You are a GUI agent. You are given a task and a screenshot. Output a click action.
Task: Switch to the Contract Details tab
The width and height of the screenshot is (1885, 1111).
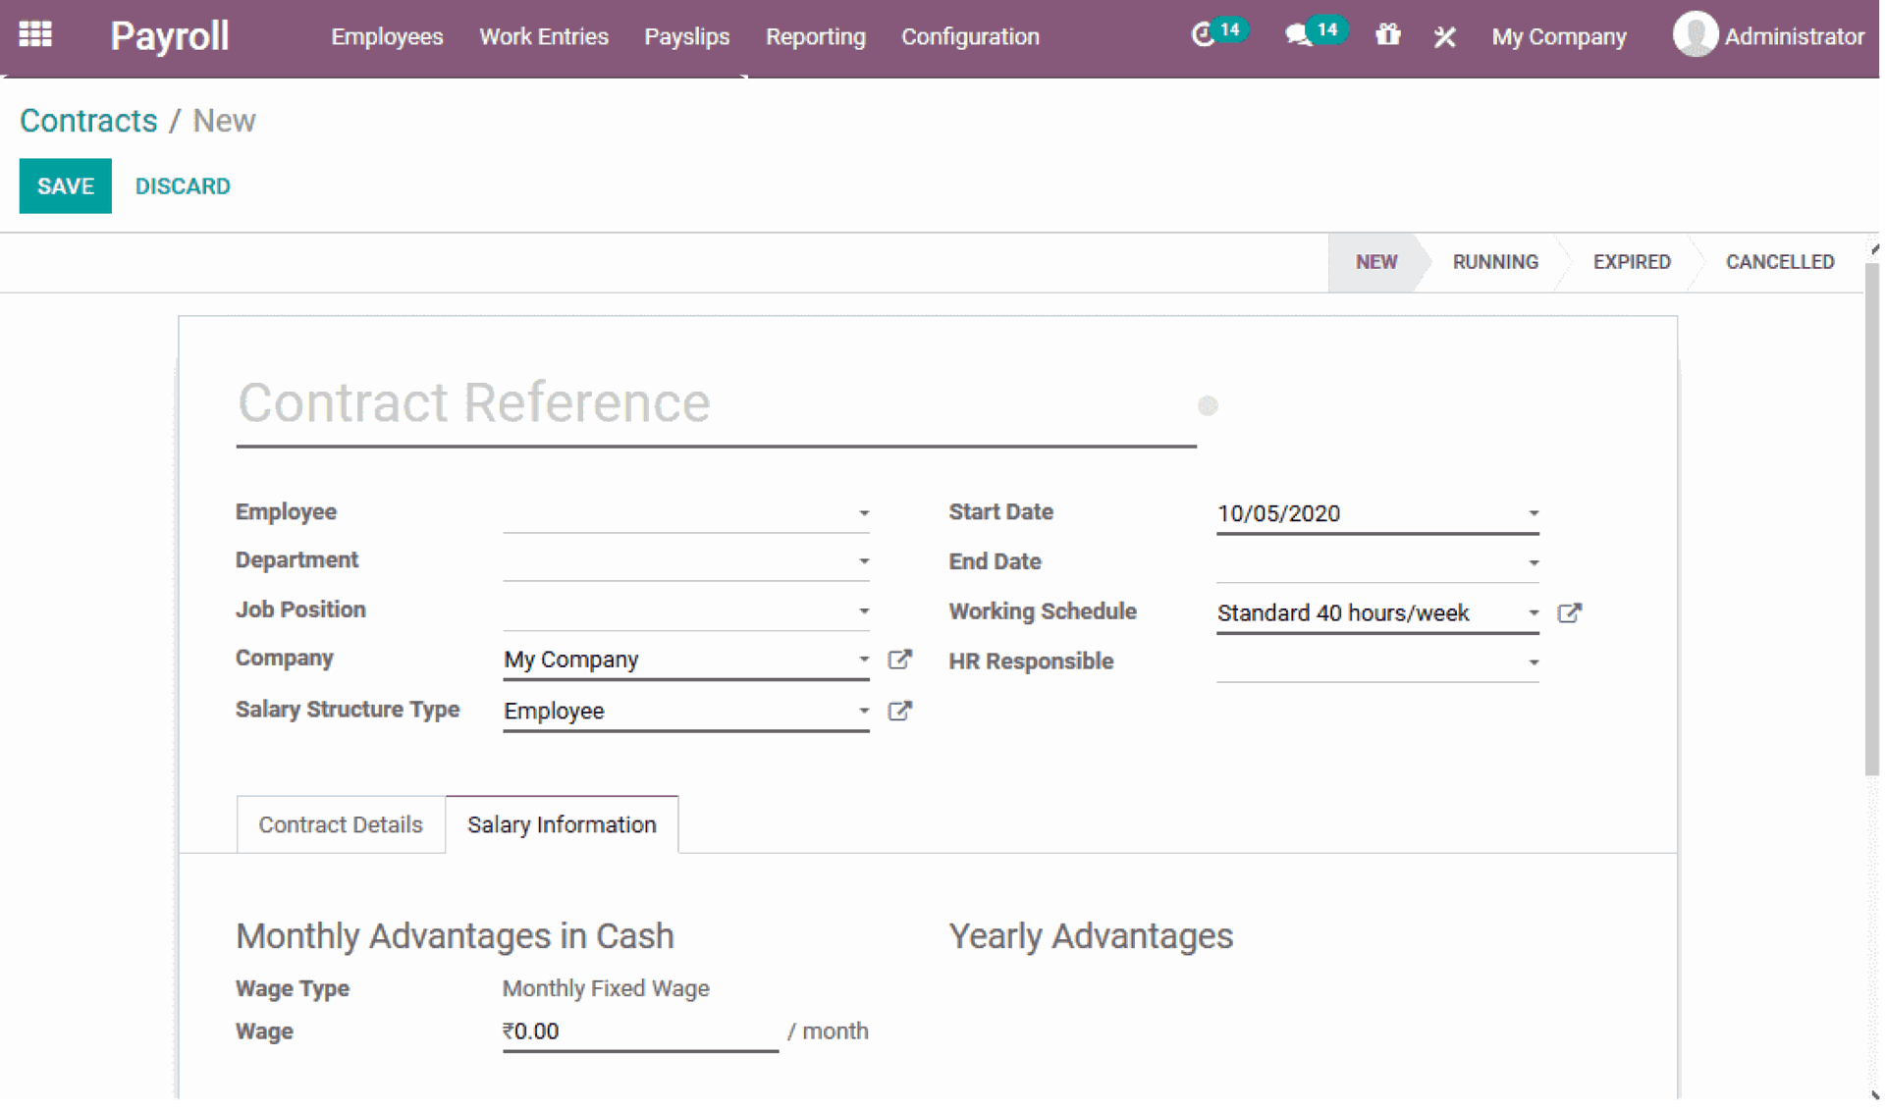point(341,824)
